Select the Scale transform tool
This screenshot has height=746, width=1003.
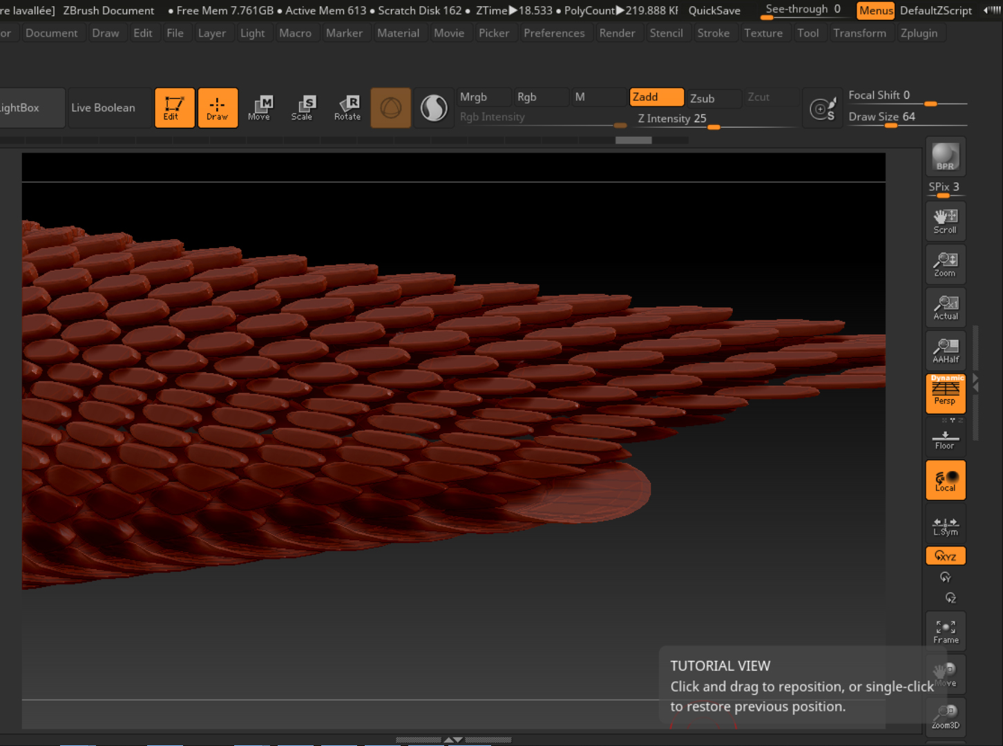[x=303, y=108]
